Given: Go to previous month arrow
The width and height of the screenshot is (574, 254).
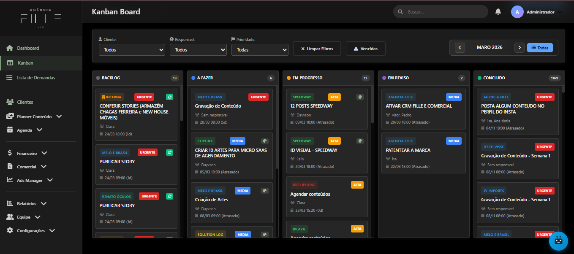Looking at the screenshot, I should coord(460,48).
